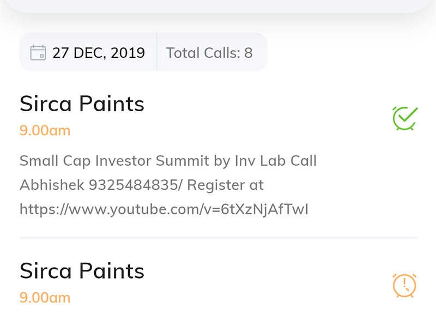The image size is (436, 314).
Task: Tap the rounded white card at top
Action: (x=219, y=5)
